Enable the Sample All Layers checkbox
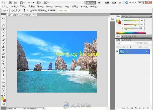This screenshot has height=110, width=153. point(31,10)
